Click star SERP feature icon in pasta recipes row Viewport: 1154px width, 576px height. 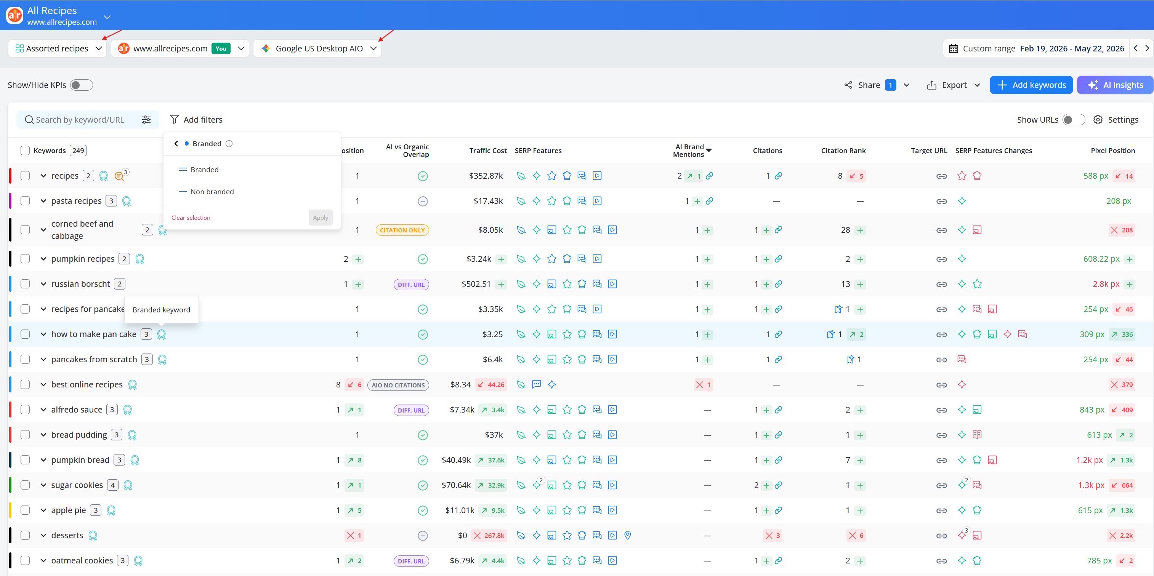pyautogui.click(x=551, y=201)
